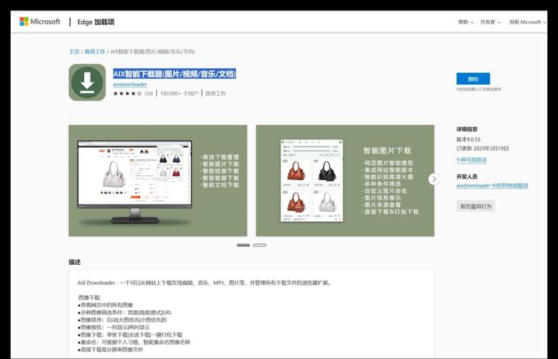Expand the 所有 Microsoft dropdown

tap(527, 22)
